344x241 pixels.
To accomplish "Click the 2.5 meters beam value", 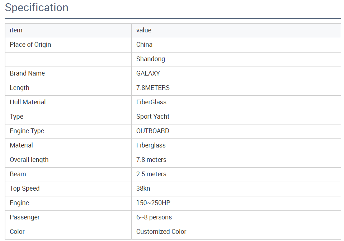I will (x=151, y=174).
